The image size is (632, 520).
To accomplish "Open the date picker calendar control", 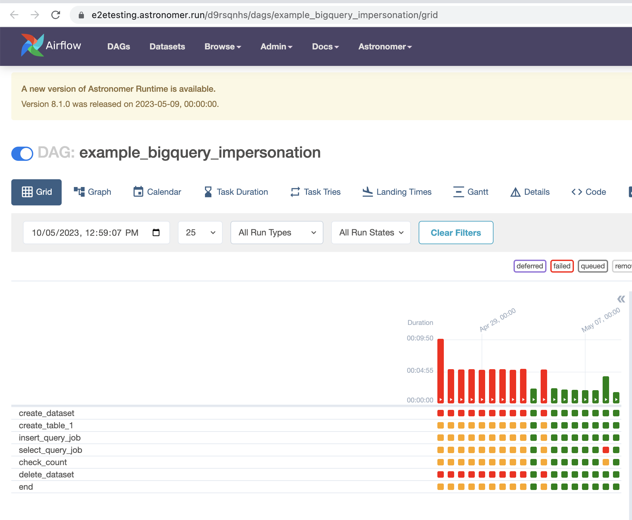I will click(x=156, y=233).
